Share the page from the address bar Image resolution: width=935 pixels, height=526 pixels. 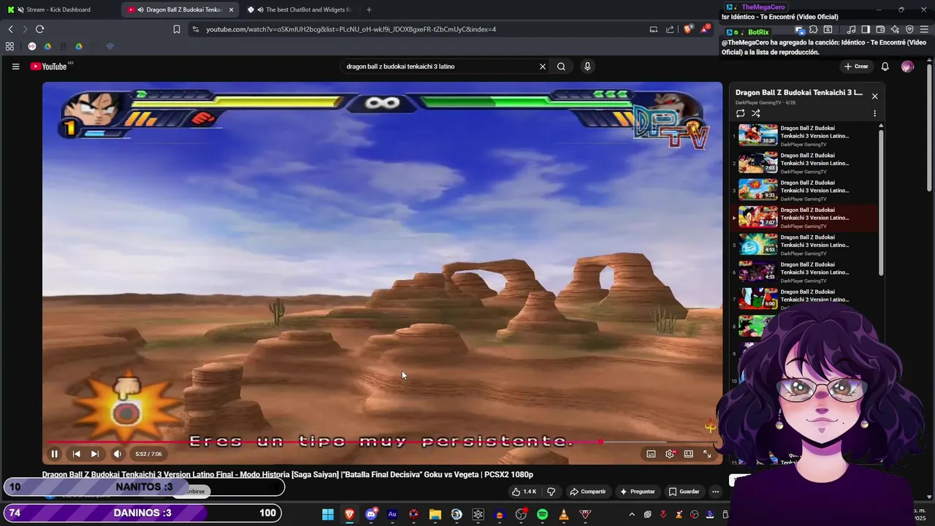tap(670, 29)
